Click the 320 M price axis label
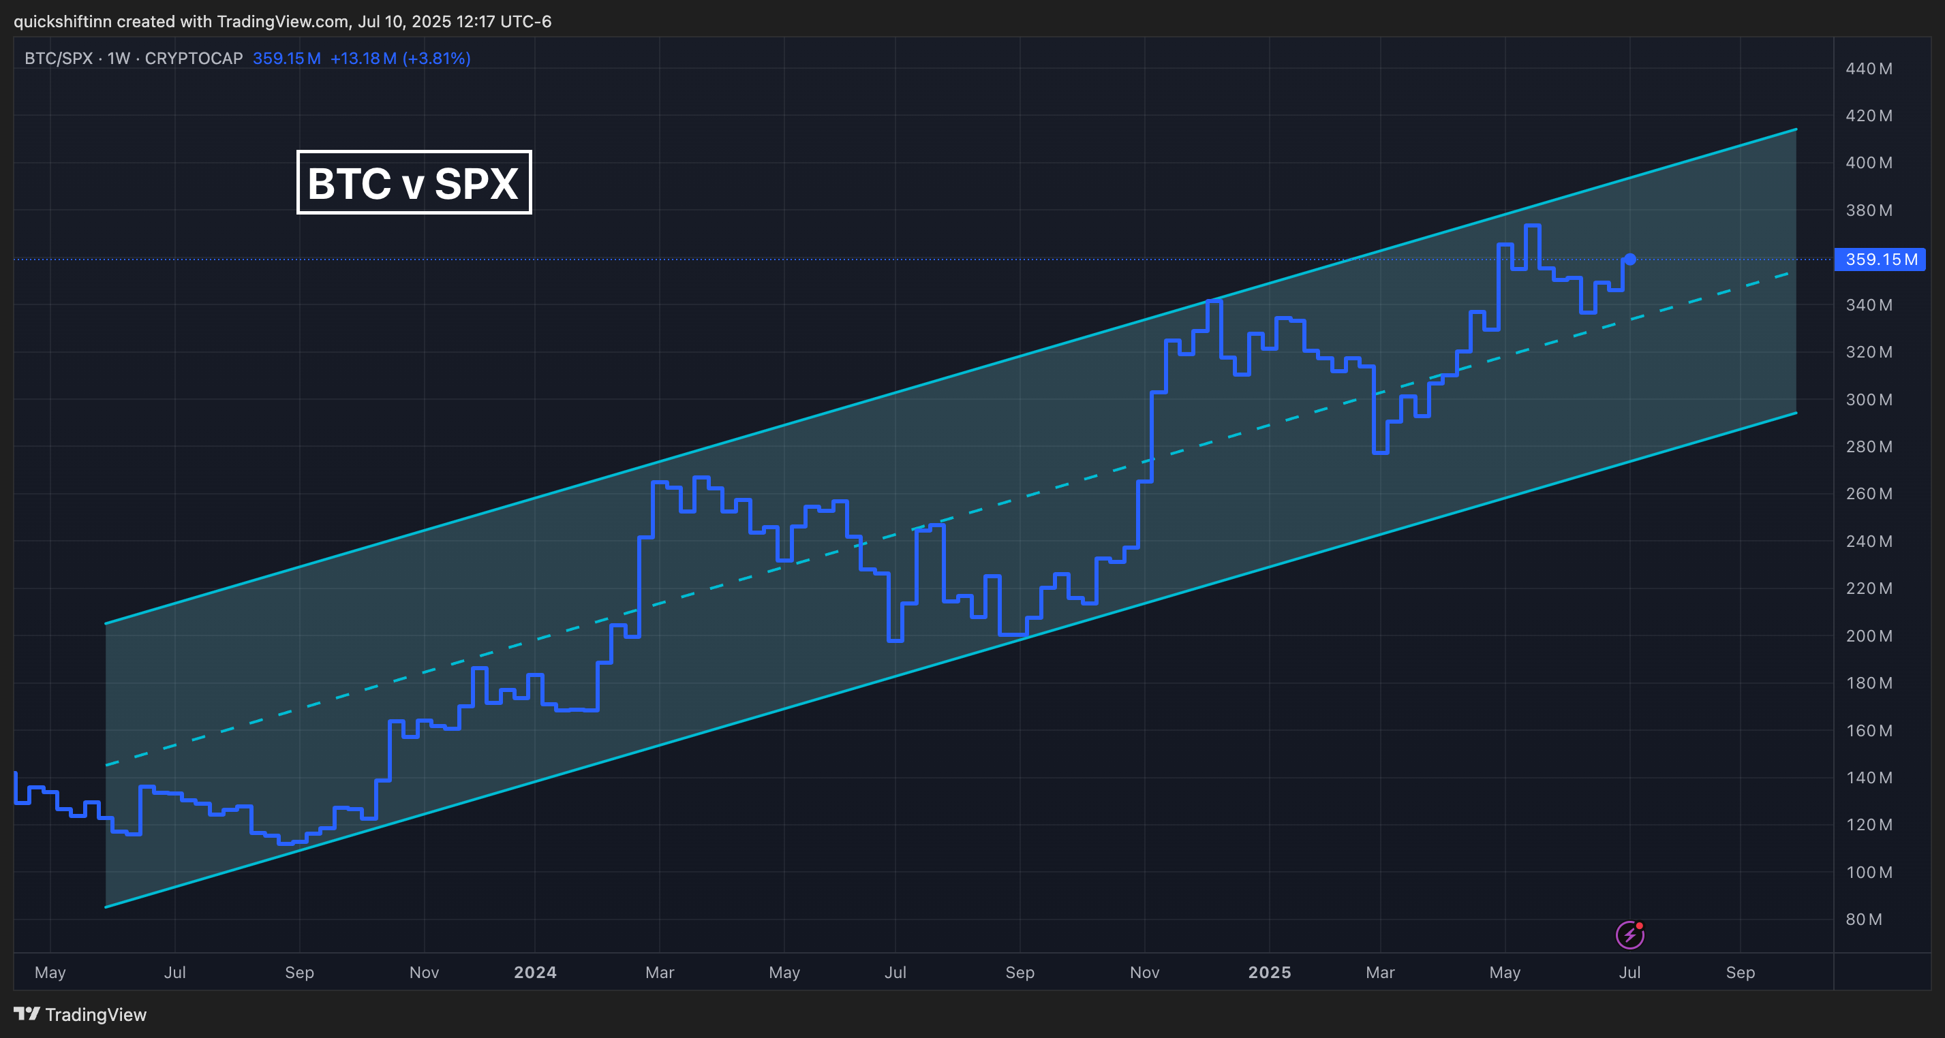The height and width of the screenshot is (1038, 1945). 1869,352
